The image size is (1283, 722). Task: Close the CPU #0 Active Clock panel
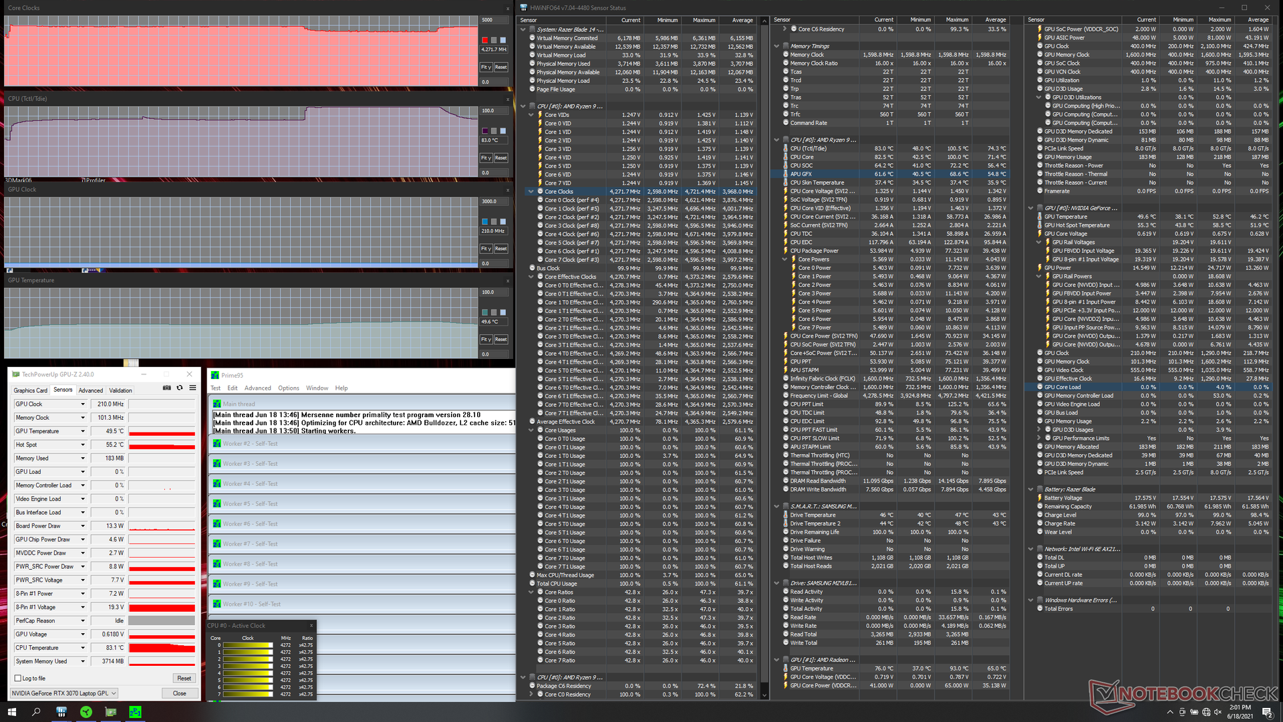point(311,626)
